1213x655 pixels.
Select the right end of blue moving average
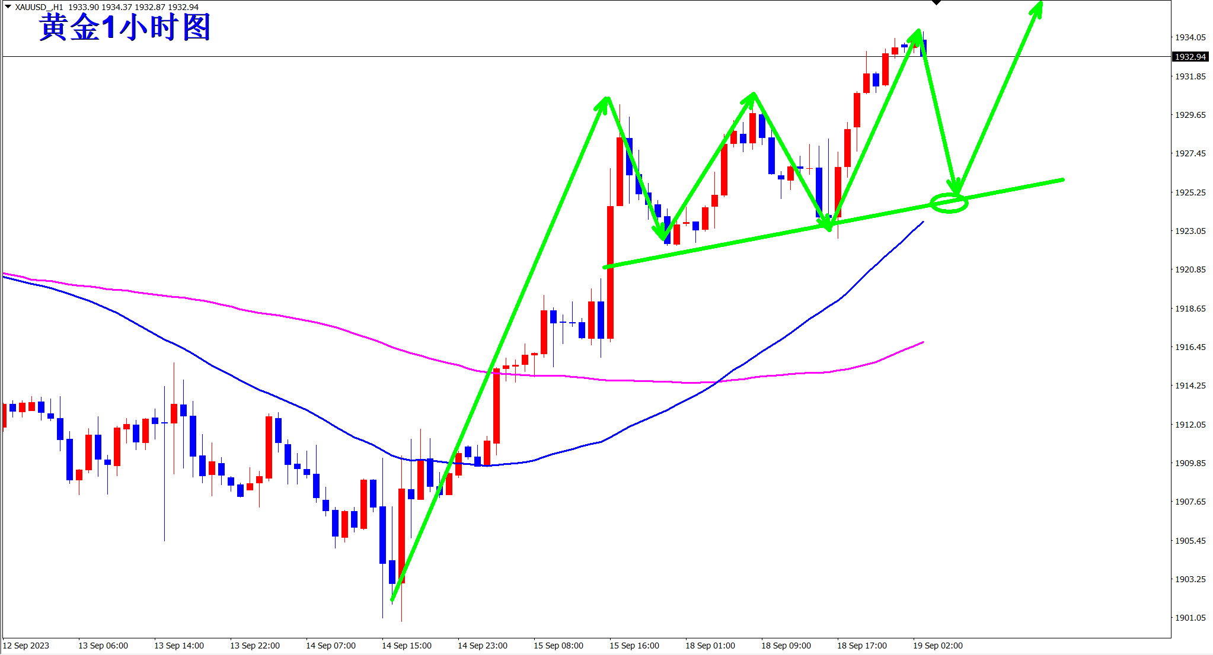tap(922, 223)
